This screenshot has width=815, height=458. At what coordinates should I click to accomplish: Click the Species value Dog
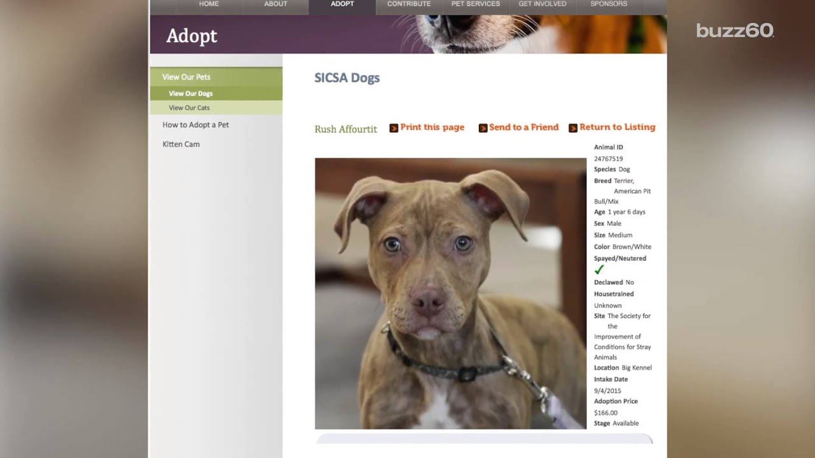tap(624, 170)
